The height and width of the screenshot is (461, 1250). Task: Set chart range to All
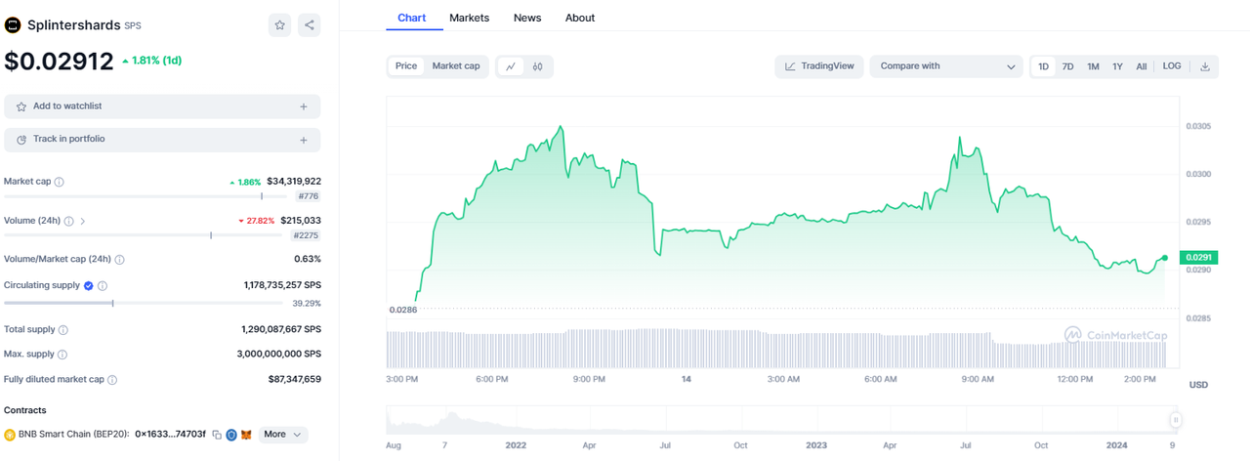coord(1141,66)
